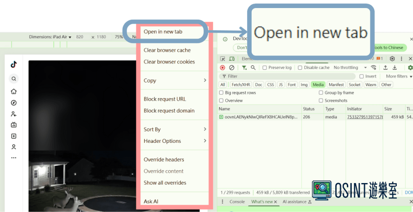
Task: Tick the Disable cache checkbox
Action: tap(300, 68)
